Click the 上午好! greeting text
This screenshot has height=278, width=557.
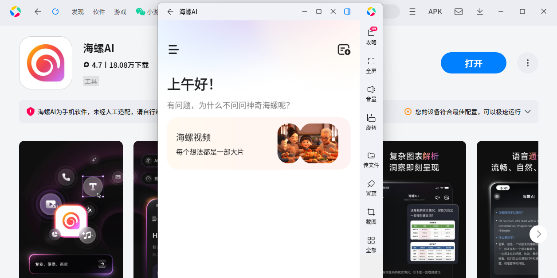[x=191, y=84]
